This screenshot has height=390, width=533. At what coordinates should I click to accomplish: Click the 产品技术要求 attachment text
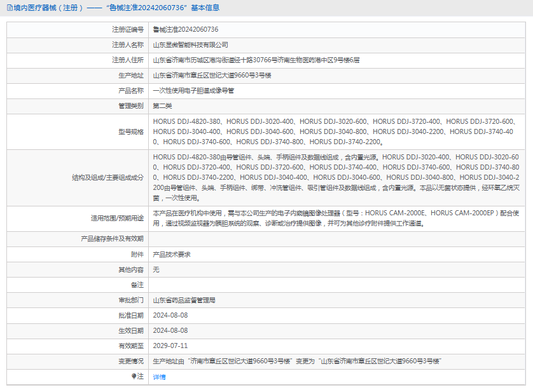(172, 255)
